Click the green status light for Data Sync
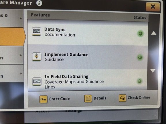The height and width of the screenshot is (124, 166). (140, 34)
